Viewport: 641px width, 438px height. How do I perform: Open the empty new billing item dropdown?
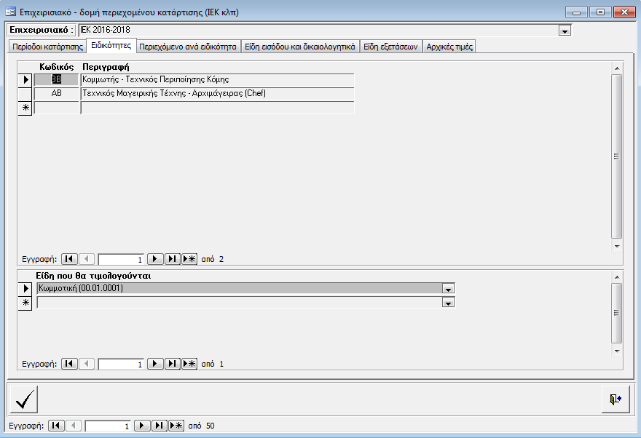pos(449,303)
